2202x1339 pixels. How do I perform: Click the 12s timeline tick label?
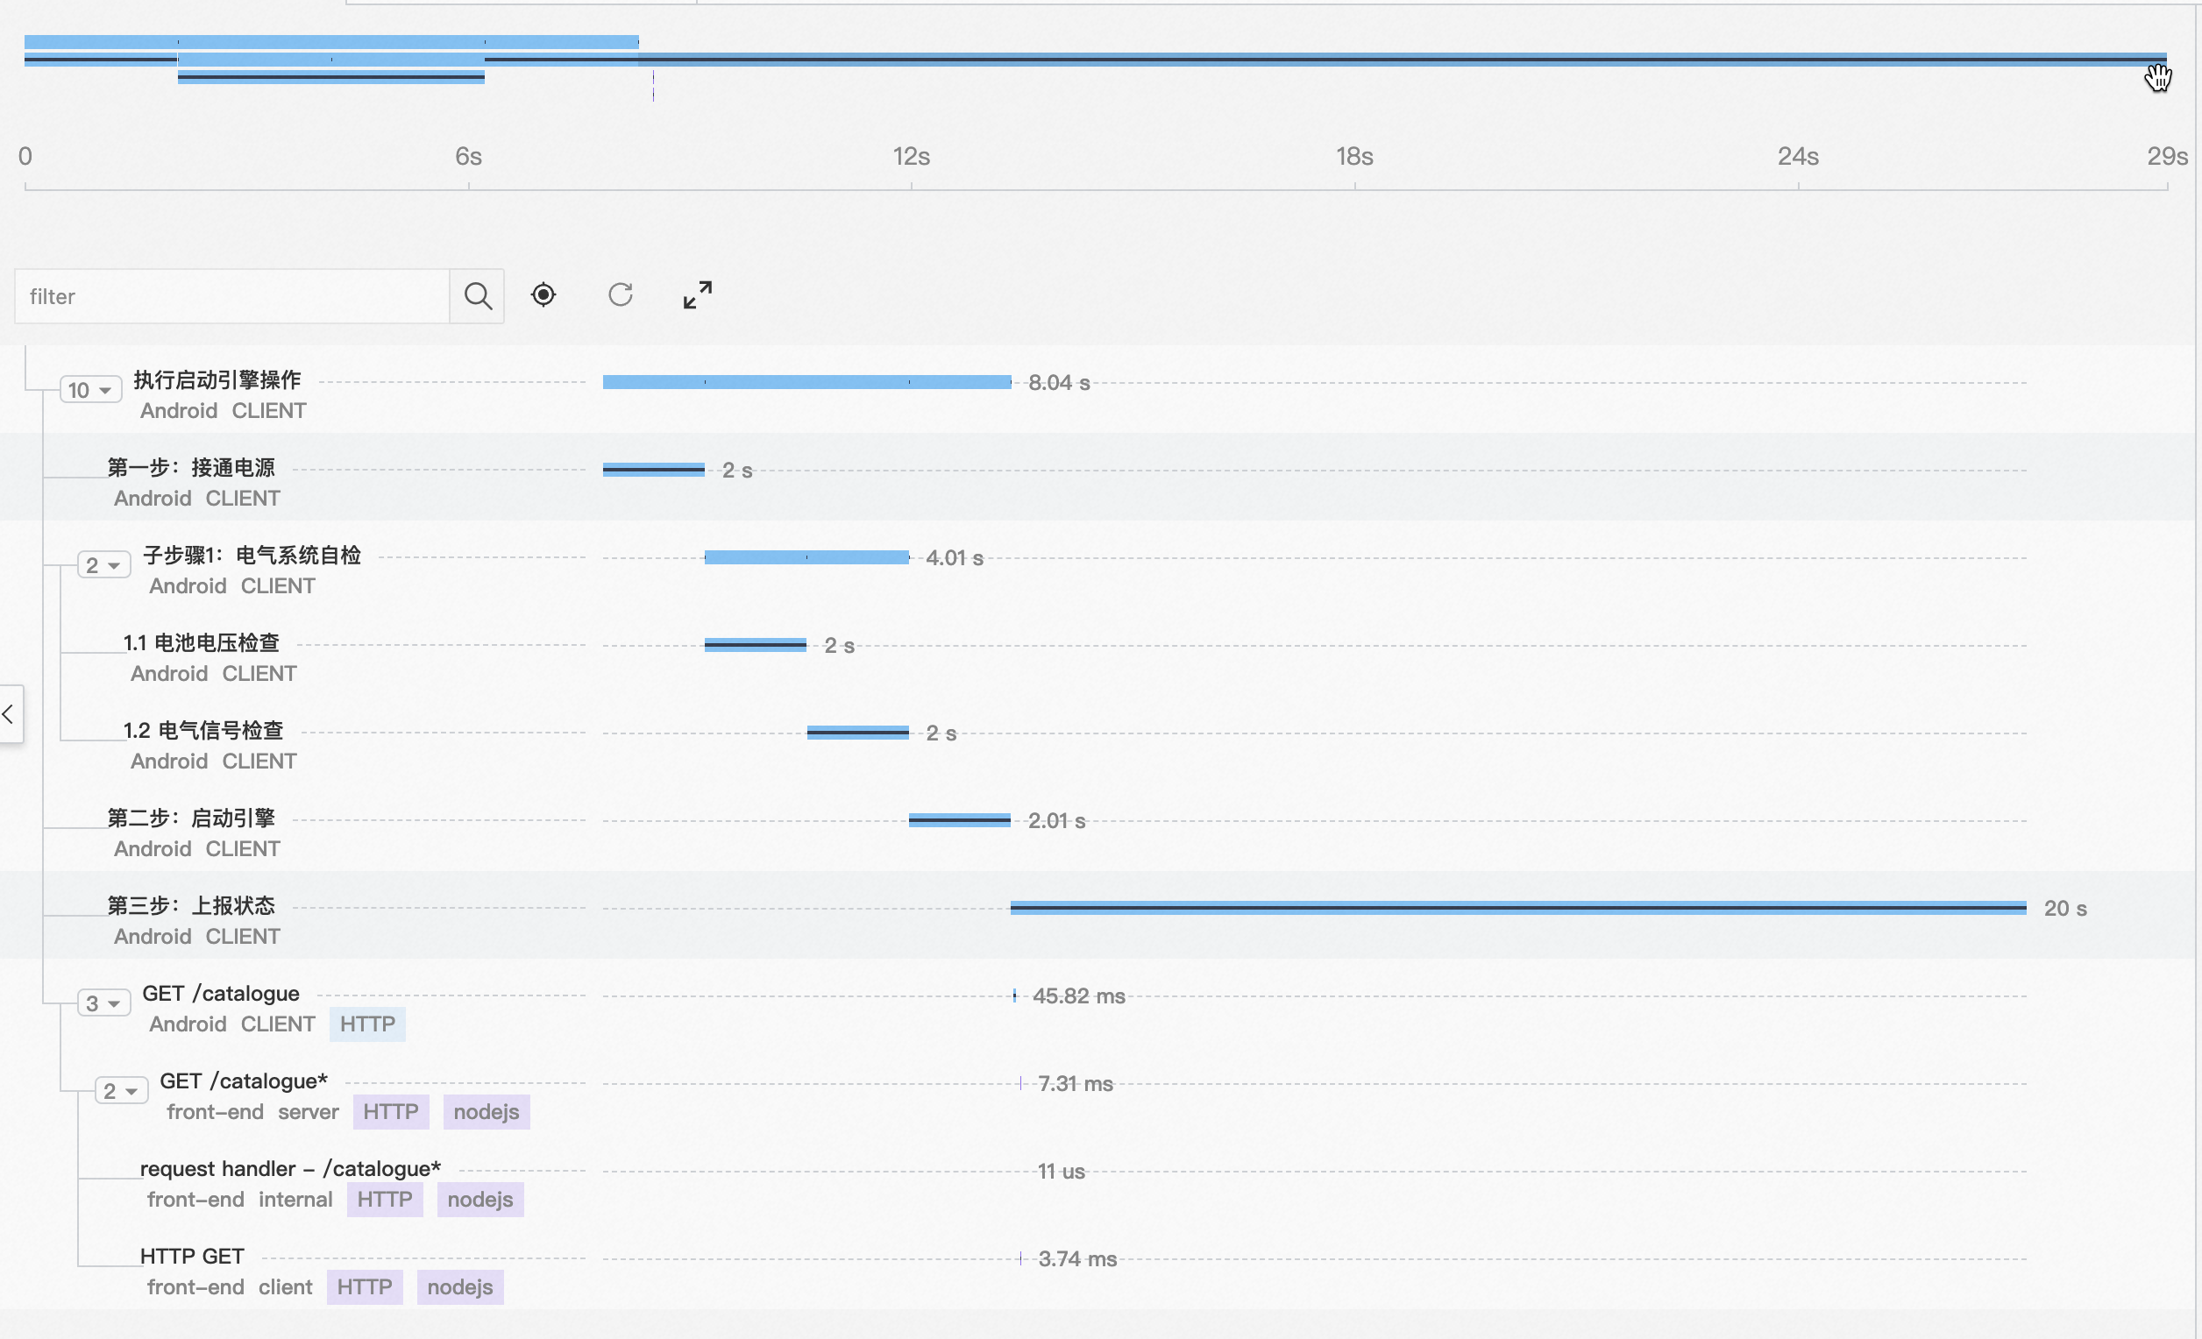click(x=911, y=156)
